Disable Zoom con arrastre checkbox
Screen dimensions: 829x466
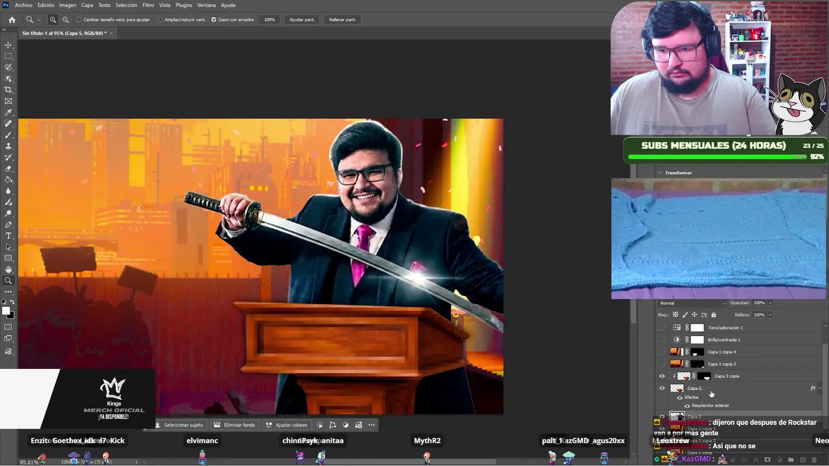click(x=214, y=19)
